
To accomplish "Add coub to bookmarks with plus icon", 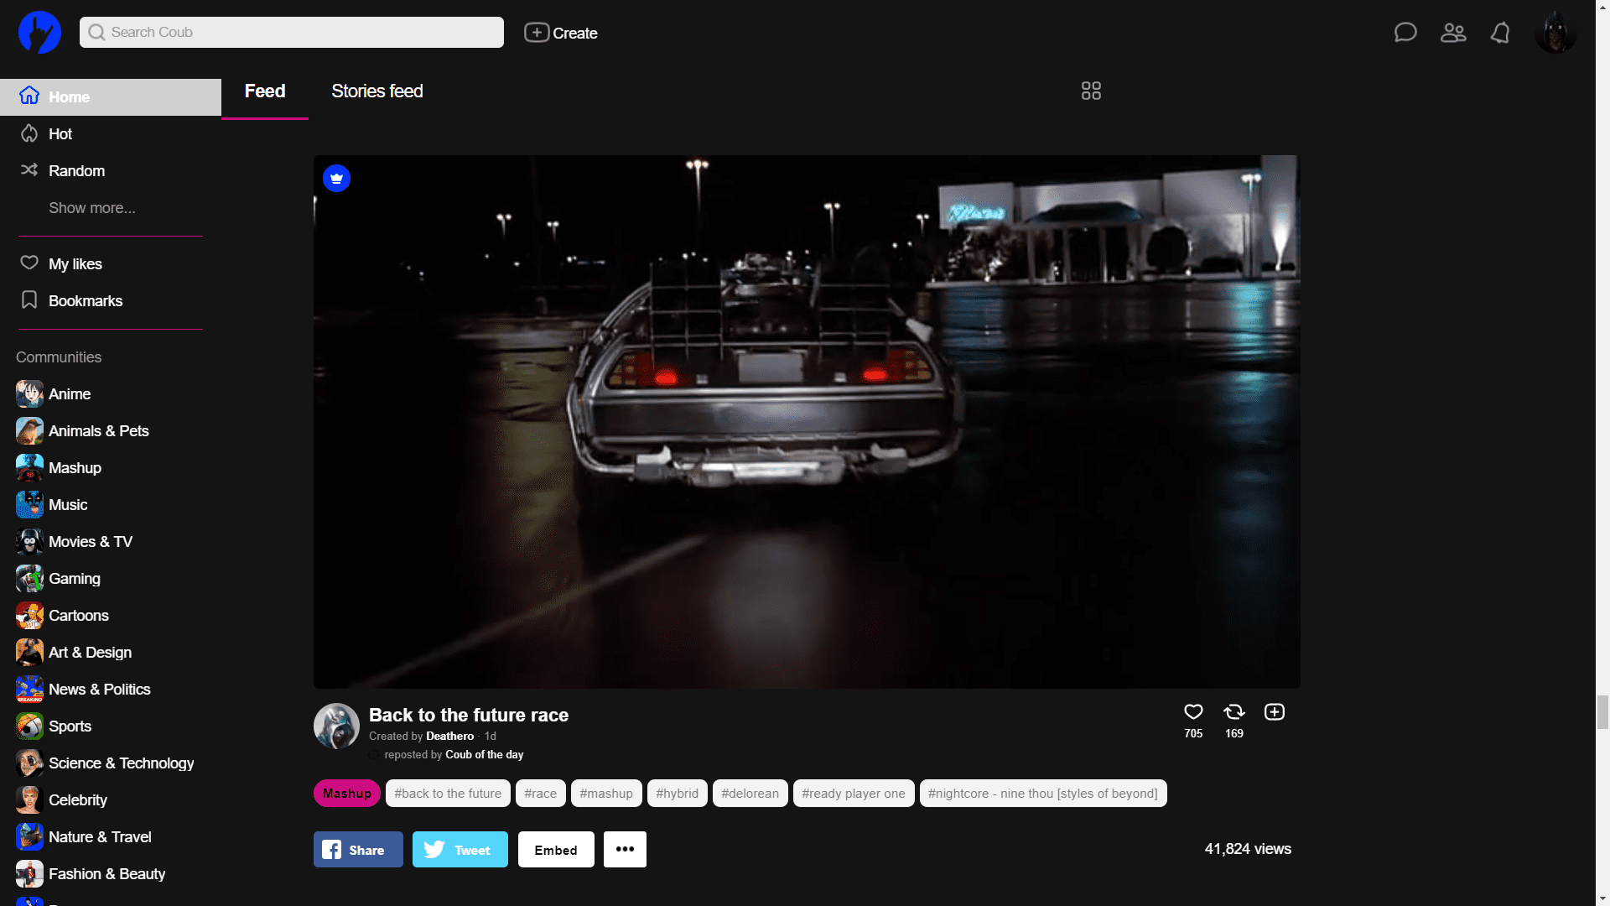I will [x=1274, y=712].
